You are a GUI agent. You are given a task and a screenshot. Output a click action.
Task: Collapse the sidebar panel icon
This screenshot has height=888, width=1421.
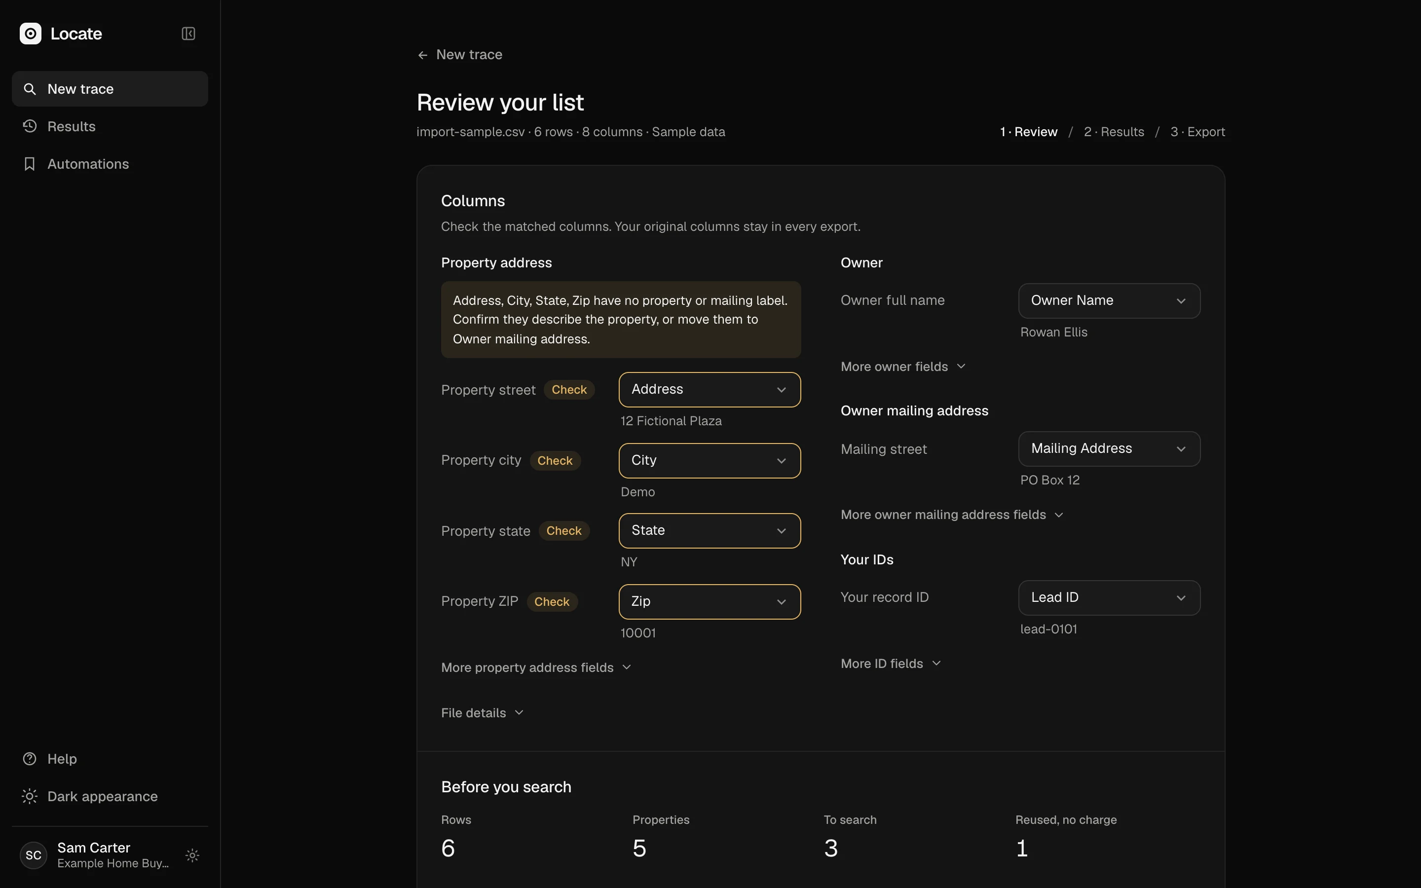(x=188, y=34)
